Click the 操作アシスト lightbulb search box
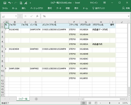131x105 pixels. click(x=99, y=8)
